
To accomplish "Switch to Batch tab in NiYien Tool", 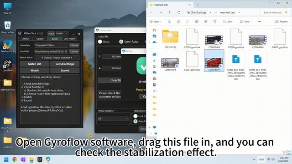I will pyautogui.click(x=55, y=39).
